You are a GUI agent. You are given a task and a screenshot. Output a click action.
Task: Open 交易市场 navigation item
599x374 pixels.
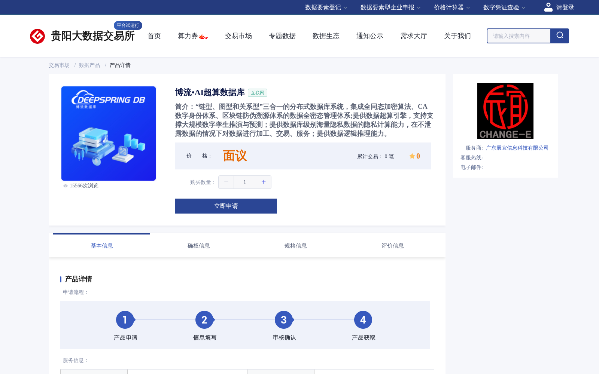[x=238, y=36]
